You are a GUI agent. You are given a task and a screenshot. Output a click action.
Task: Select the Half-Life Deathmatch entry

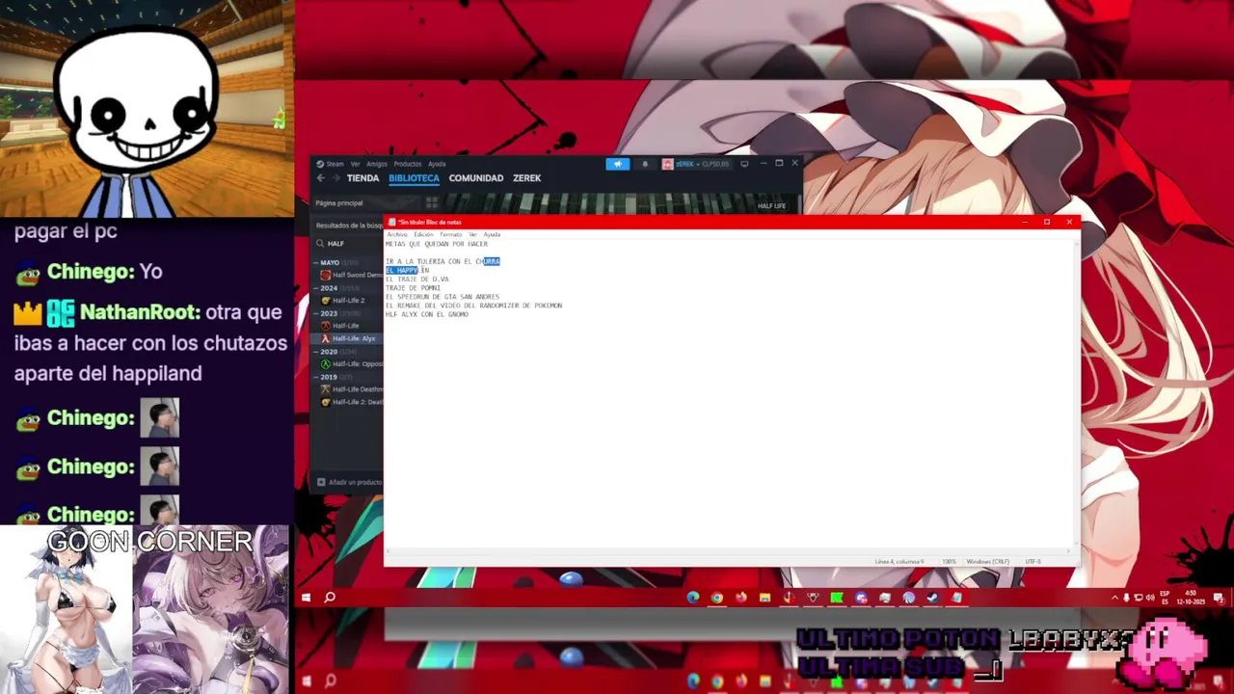pyautogui.click(x=358, y=389)
